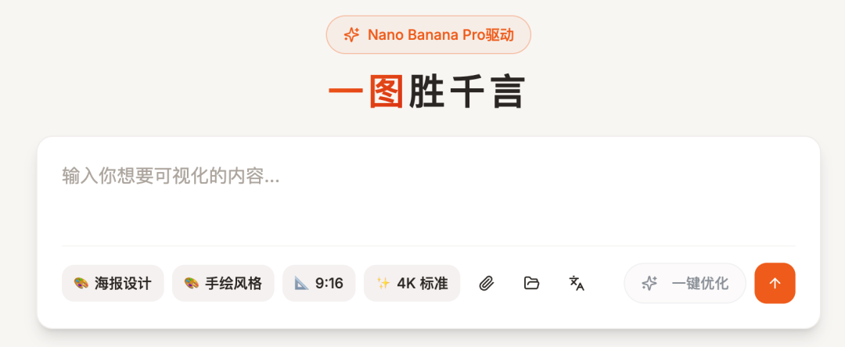This screenshot has height=347, width=845.
Task: Click the sparkle icon in the Nano Banana badge
Action: 351,35
